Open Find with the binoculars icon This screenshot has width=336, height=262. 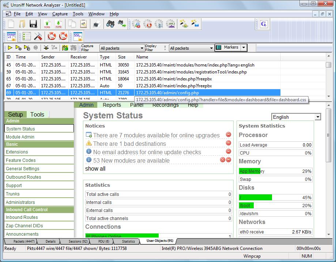tap(110, 24)
